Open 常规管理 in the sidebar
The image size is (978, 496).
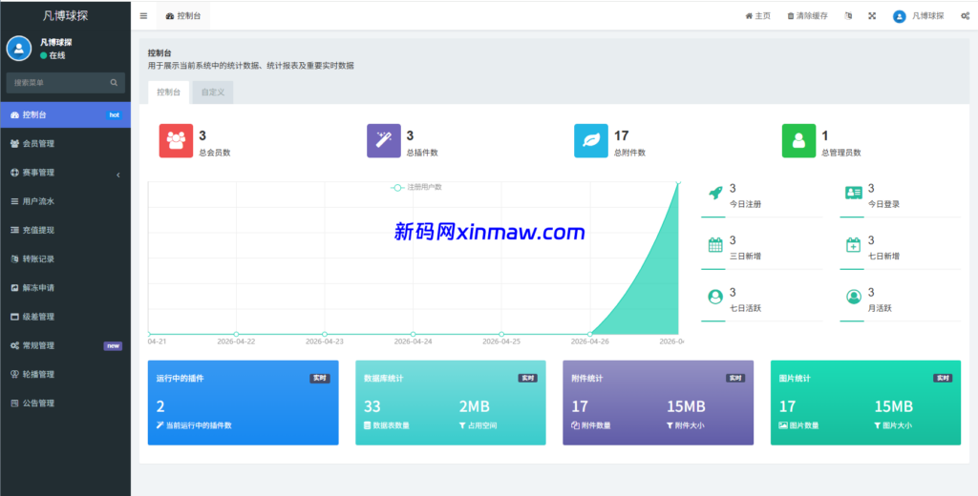coord(66,345)
